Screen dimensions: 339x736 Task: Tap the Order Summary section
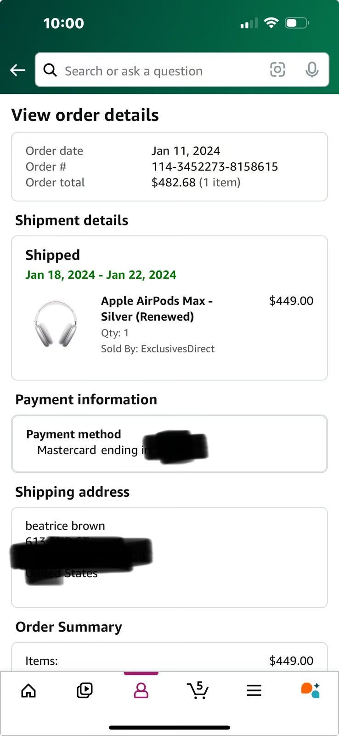click(68, 627)
